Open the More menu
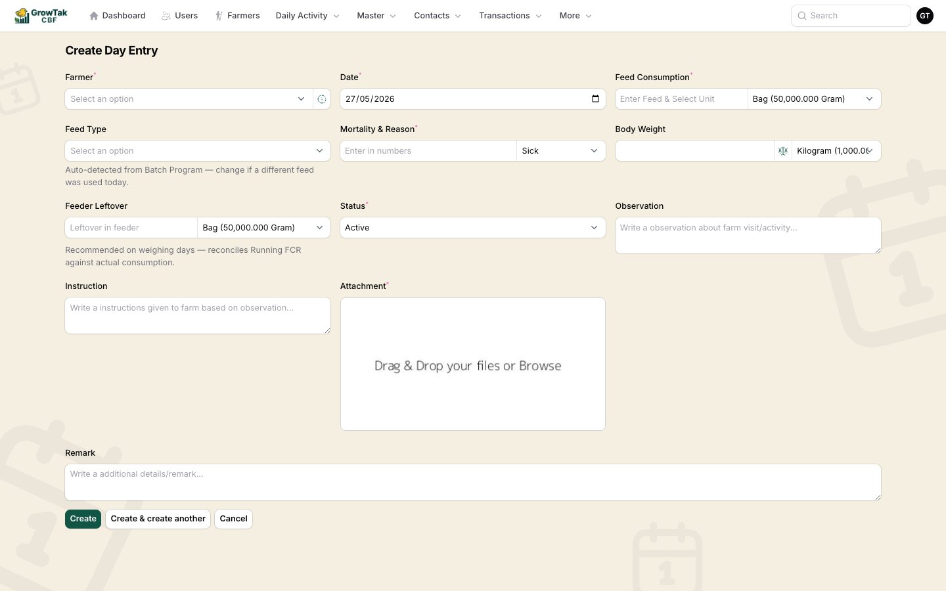The image size is (946, 591). [575, 16]
